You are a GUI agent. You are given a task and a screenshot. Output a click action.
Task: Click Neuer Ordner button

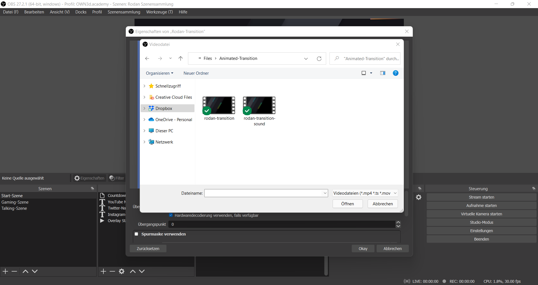coord(196,73)
